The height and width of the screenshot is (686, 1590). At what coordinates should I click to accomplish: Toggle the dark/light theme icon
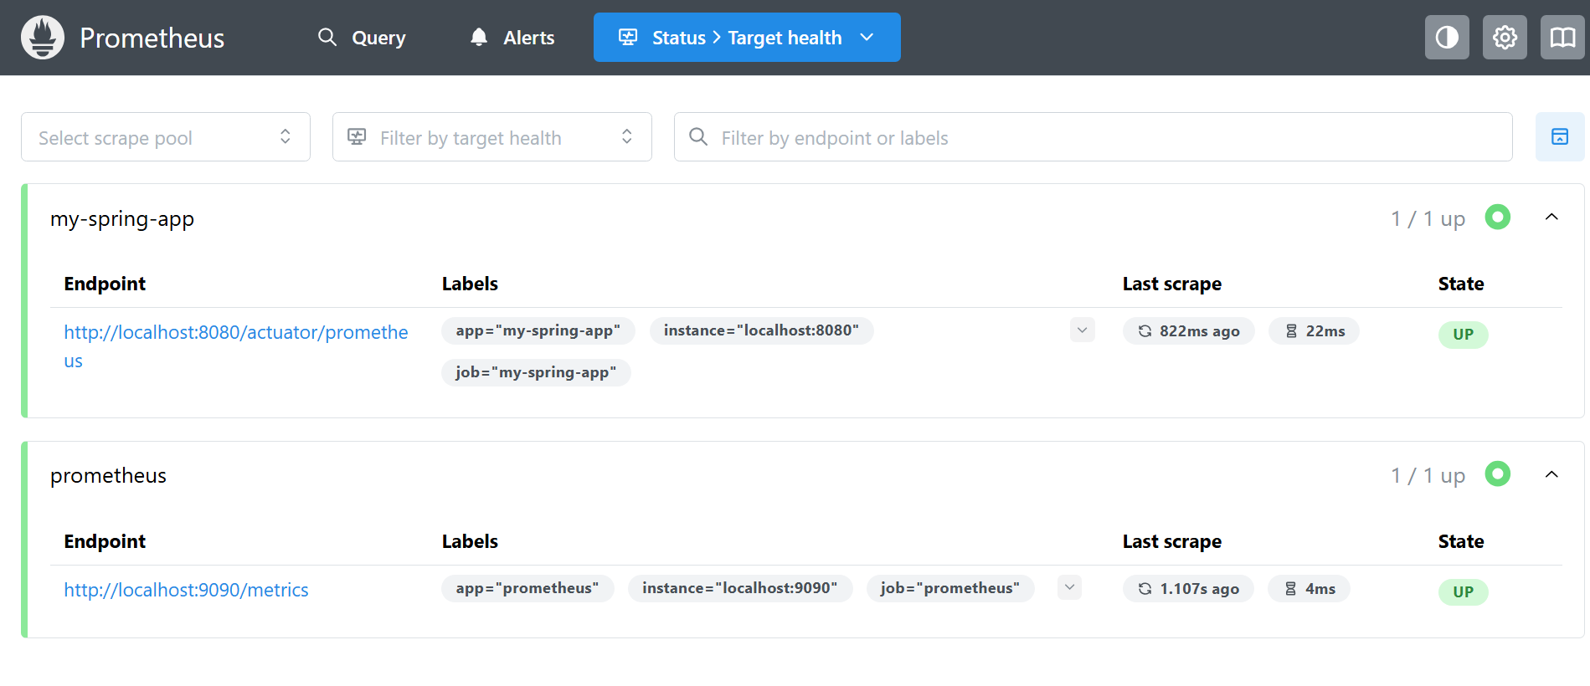1446,38
